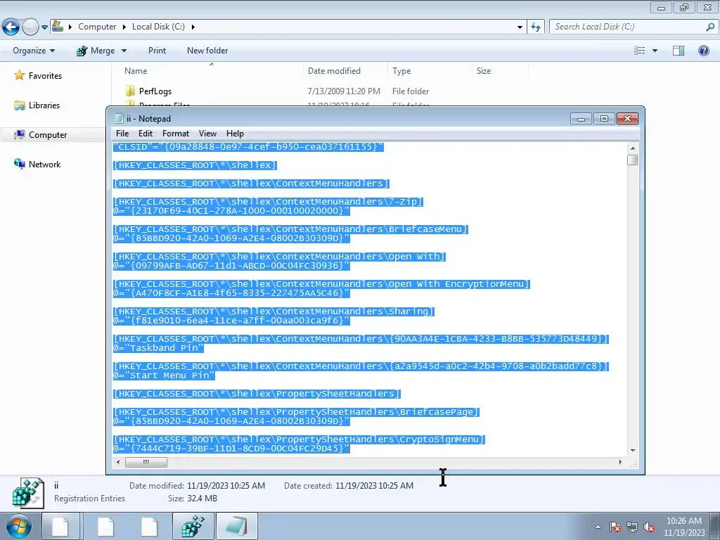Click the Notepad taskbar button
Viewport: 720px width, 540px height.
236,526
